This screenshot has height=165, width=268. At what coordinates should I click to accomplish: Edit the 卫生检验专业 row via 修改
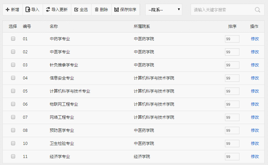coord(255,144)
